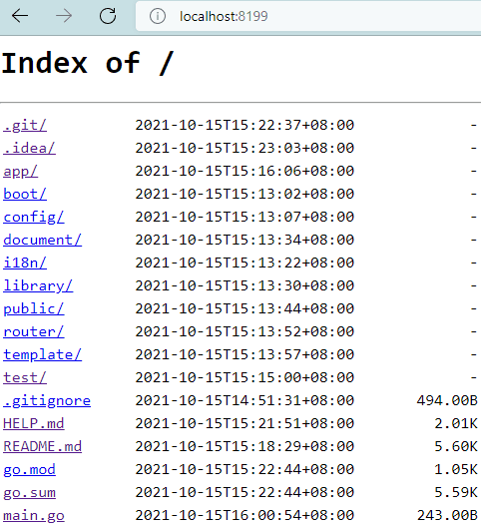Click the 243.00B size of main.go
Image resolution: width=481 pixels, height=528 pixels.
pyautogui.click(x=447, y=516)
